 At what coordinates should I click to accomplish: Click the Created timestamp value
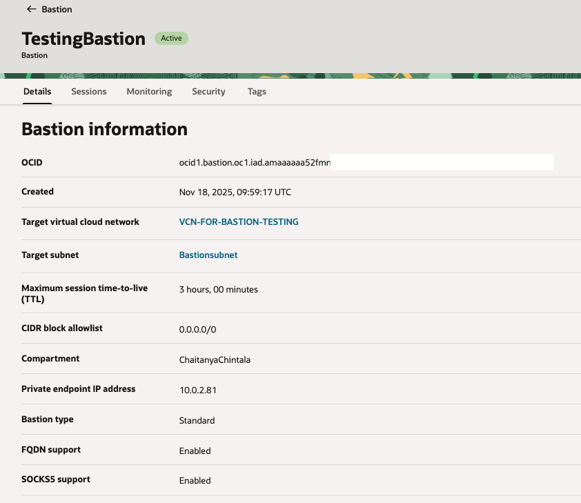pos(235,193)
